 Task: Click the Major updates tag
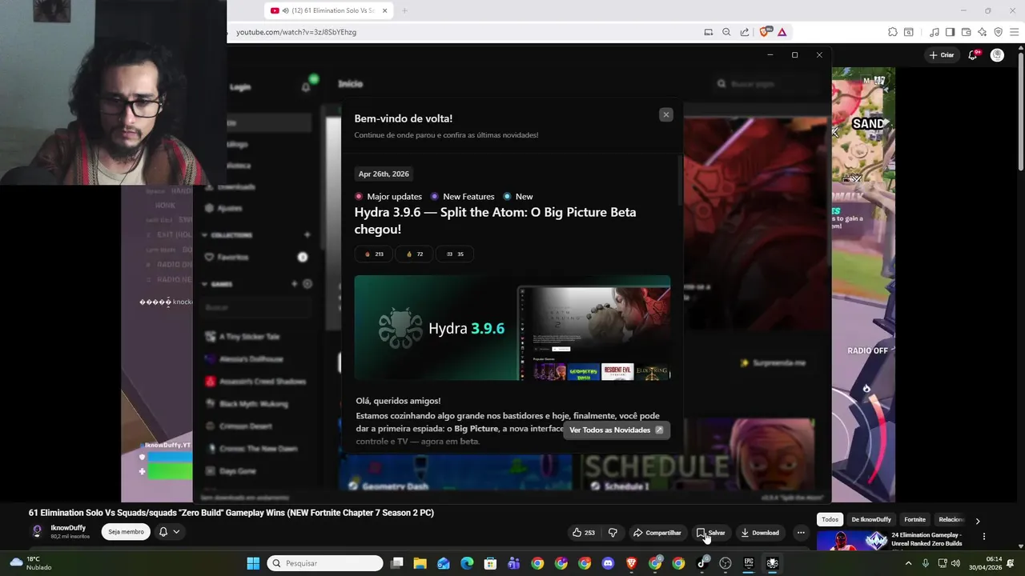tap(388, 197)
